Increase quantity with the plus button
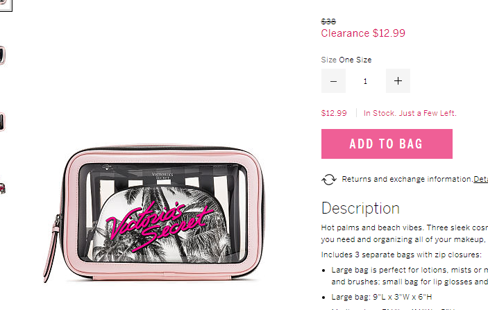This screenshot has width=488, height=310. 398,81
